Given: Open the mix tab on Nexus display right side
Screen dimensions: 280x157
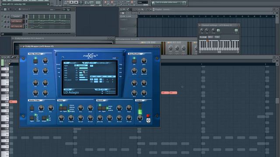Looking at the screenshot, I should click(x=121, y=68).
